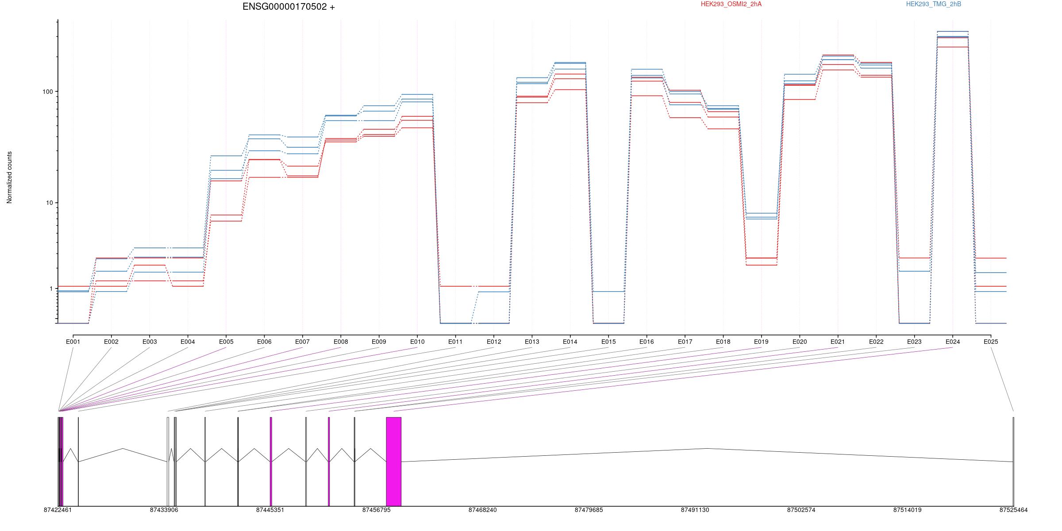The width and height of the screenshot is (1062, 531).
Task: Click exon label E006
Action: click(264, 342)
